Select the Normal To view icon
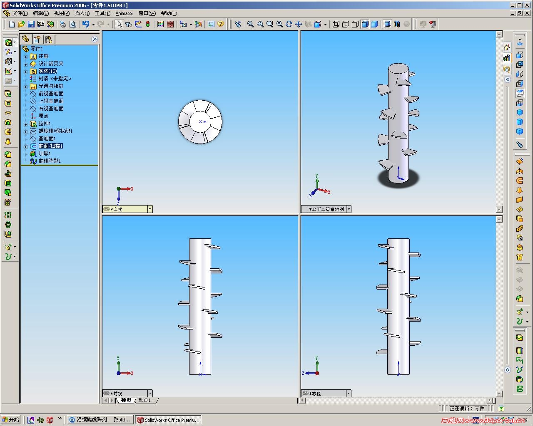Screen dimensions: 533x426 coord(520,42)
